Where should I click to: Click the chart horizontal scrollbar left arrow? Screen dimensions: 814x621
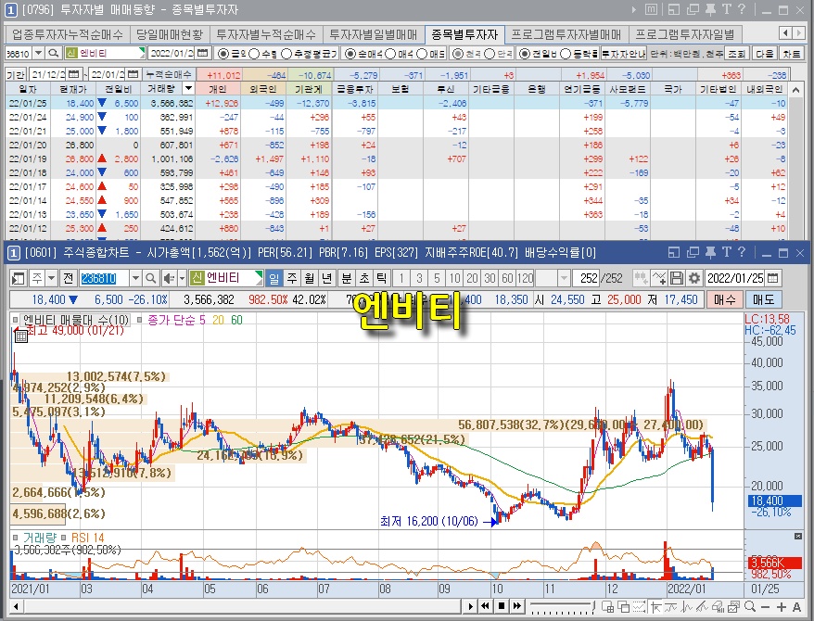(16, 606)
